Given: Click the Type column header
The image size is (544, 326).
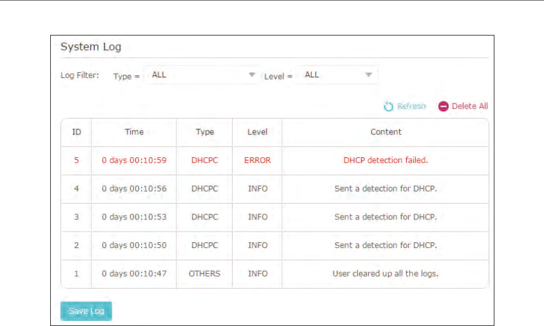Looking at the screenshot, I should (x=205, y=132).
